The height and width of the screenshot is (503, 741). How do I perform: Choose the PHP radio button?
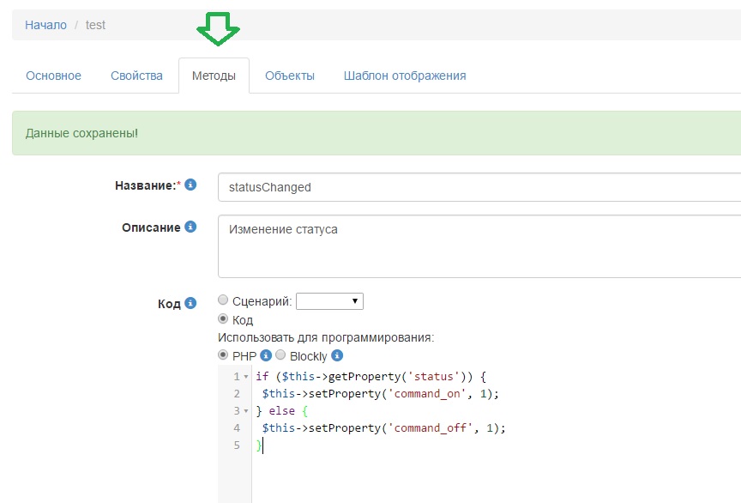coord(224,355)
